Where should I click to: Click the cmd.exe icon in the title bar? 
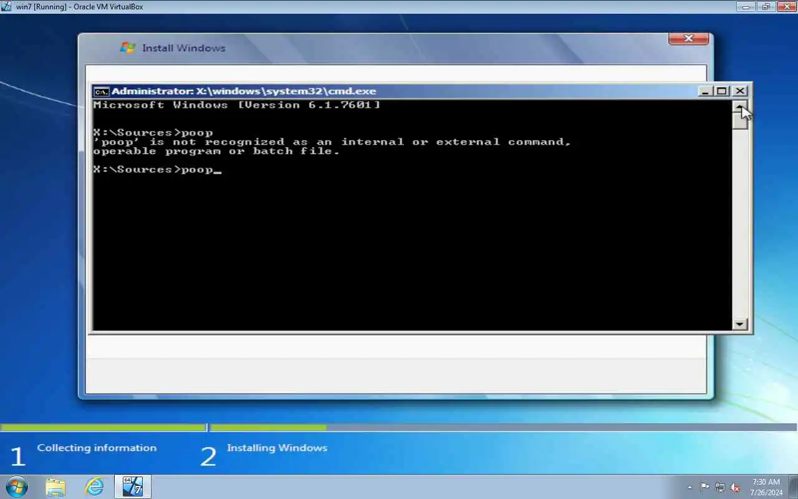pos(102,91)
